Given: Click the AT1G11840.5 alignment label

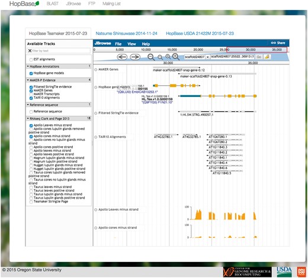Looking at the screenshot, I should (222, 173).
